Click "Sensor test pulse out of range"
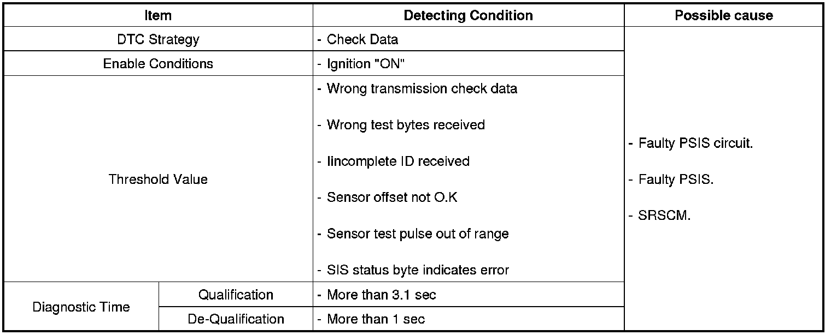 [x=418, y=234]
